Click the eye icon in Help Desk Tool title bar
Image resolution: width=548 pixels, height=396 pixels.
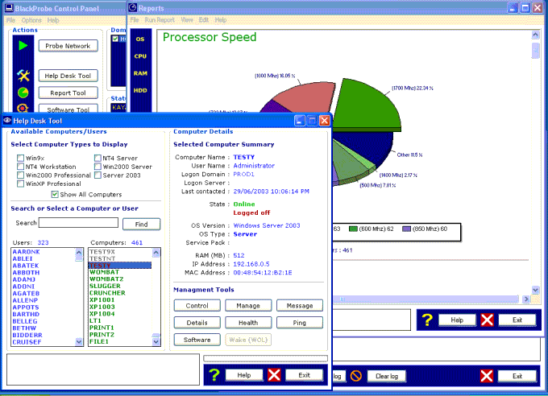[x=7, y=121]
